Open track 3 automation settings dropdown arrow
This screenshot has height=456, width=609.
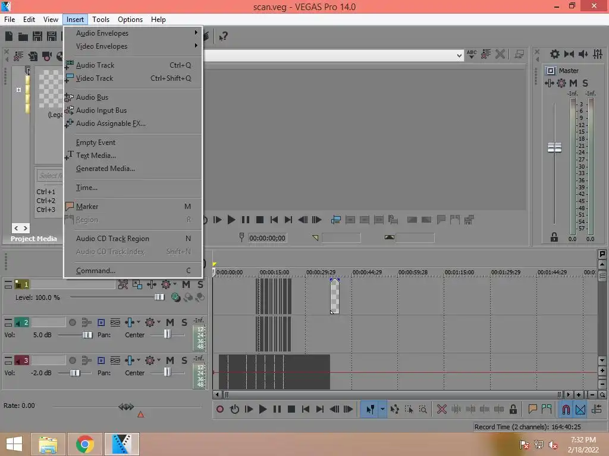coord(158,360)
